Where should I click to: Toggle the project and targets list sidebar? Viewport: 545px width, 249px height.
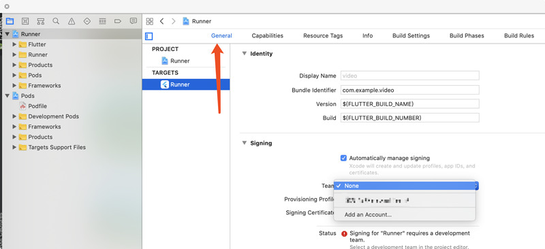[149, 36]
